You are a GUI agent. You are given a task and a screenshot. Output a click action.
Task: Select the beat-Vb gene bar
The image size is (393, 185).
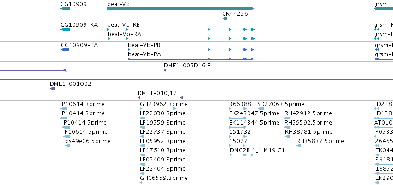point(181,9)
